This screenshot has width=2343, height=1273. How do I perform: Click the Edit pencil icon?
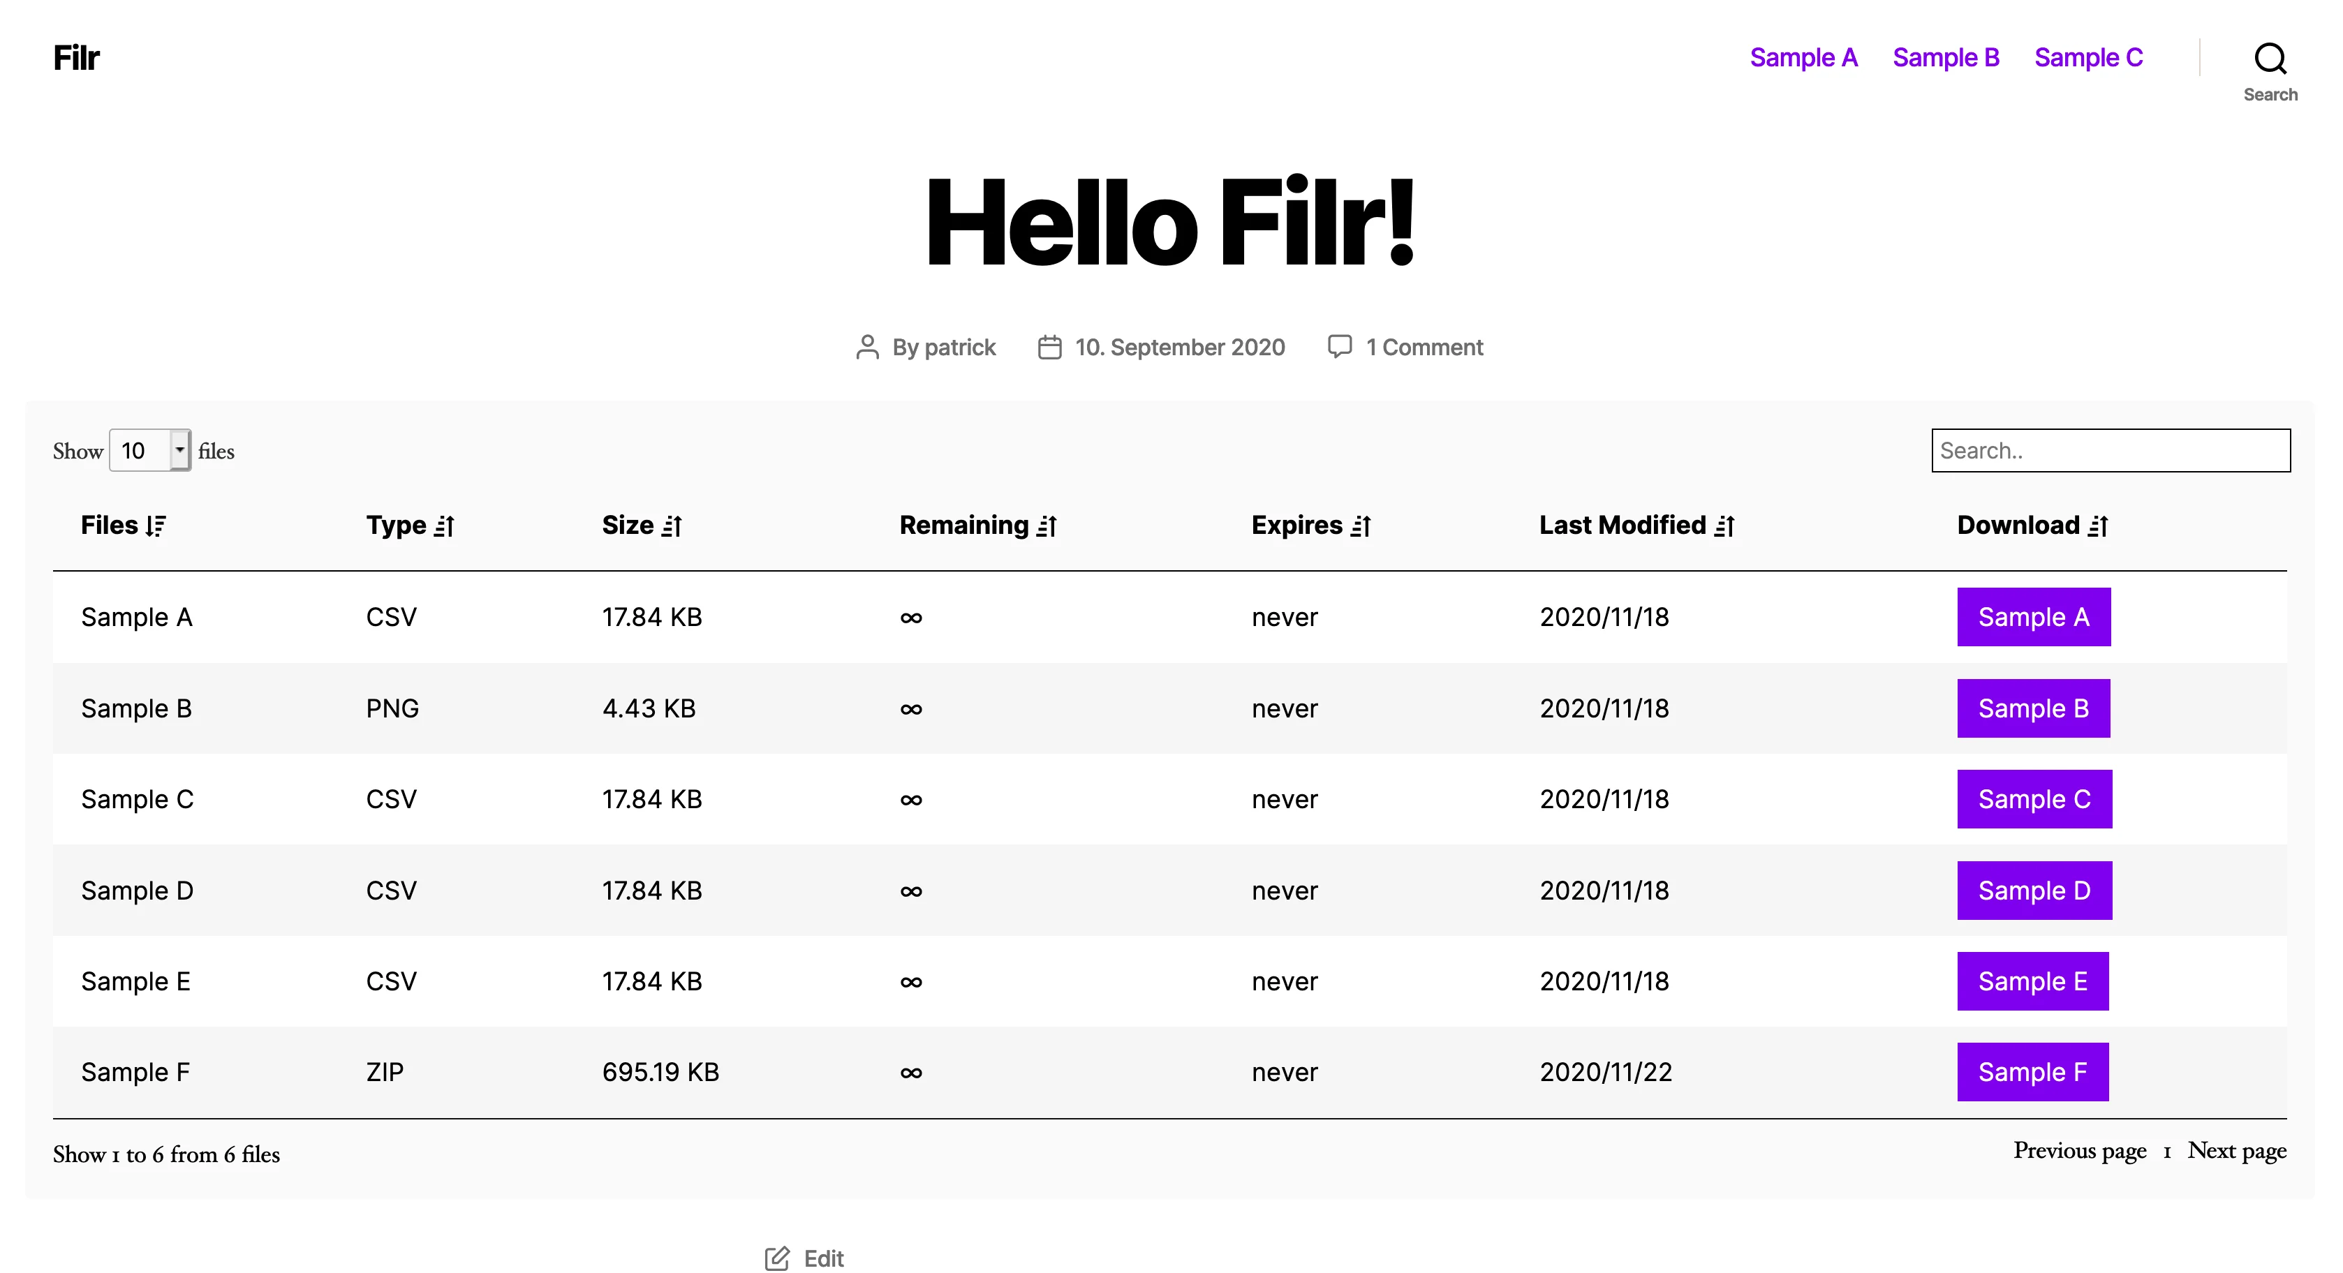tap(777, 1258)
